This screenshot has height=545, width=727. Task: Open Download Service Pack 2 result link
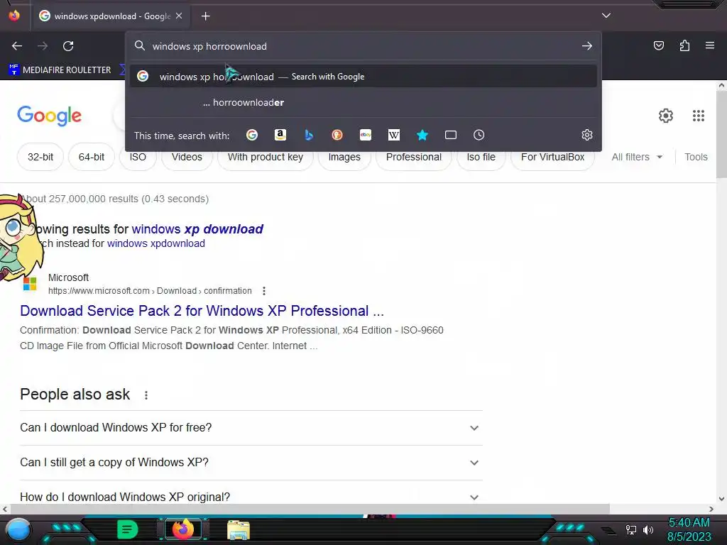click(202, 311)
